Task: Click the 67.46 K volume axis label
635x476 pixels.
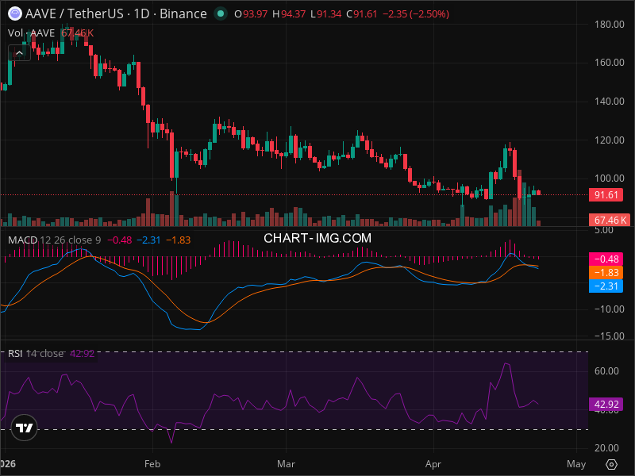Action: pos(609,221)
